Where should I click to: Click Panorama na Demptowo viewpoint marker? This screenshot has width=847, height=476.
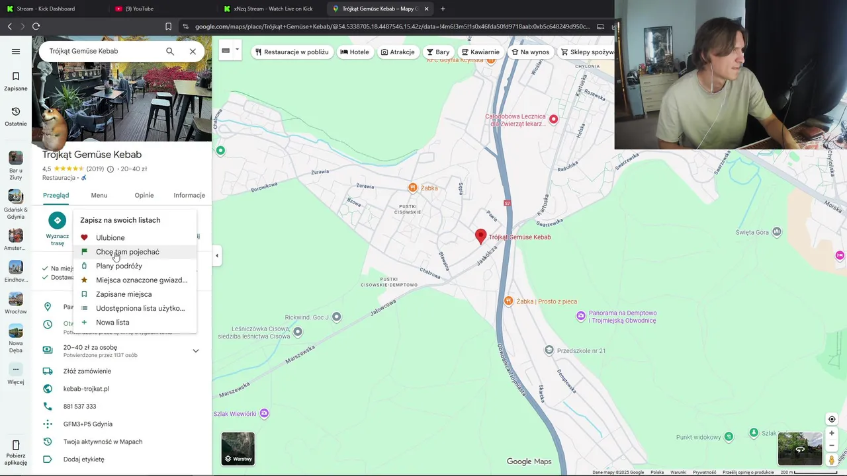[x=581, y=316]
